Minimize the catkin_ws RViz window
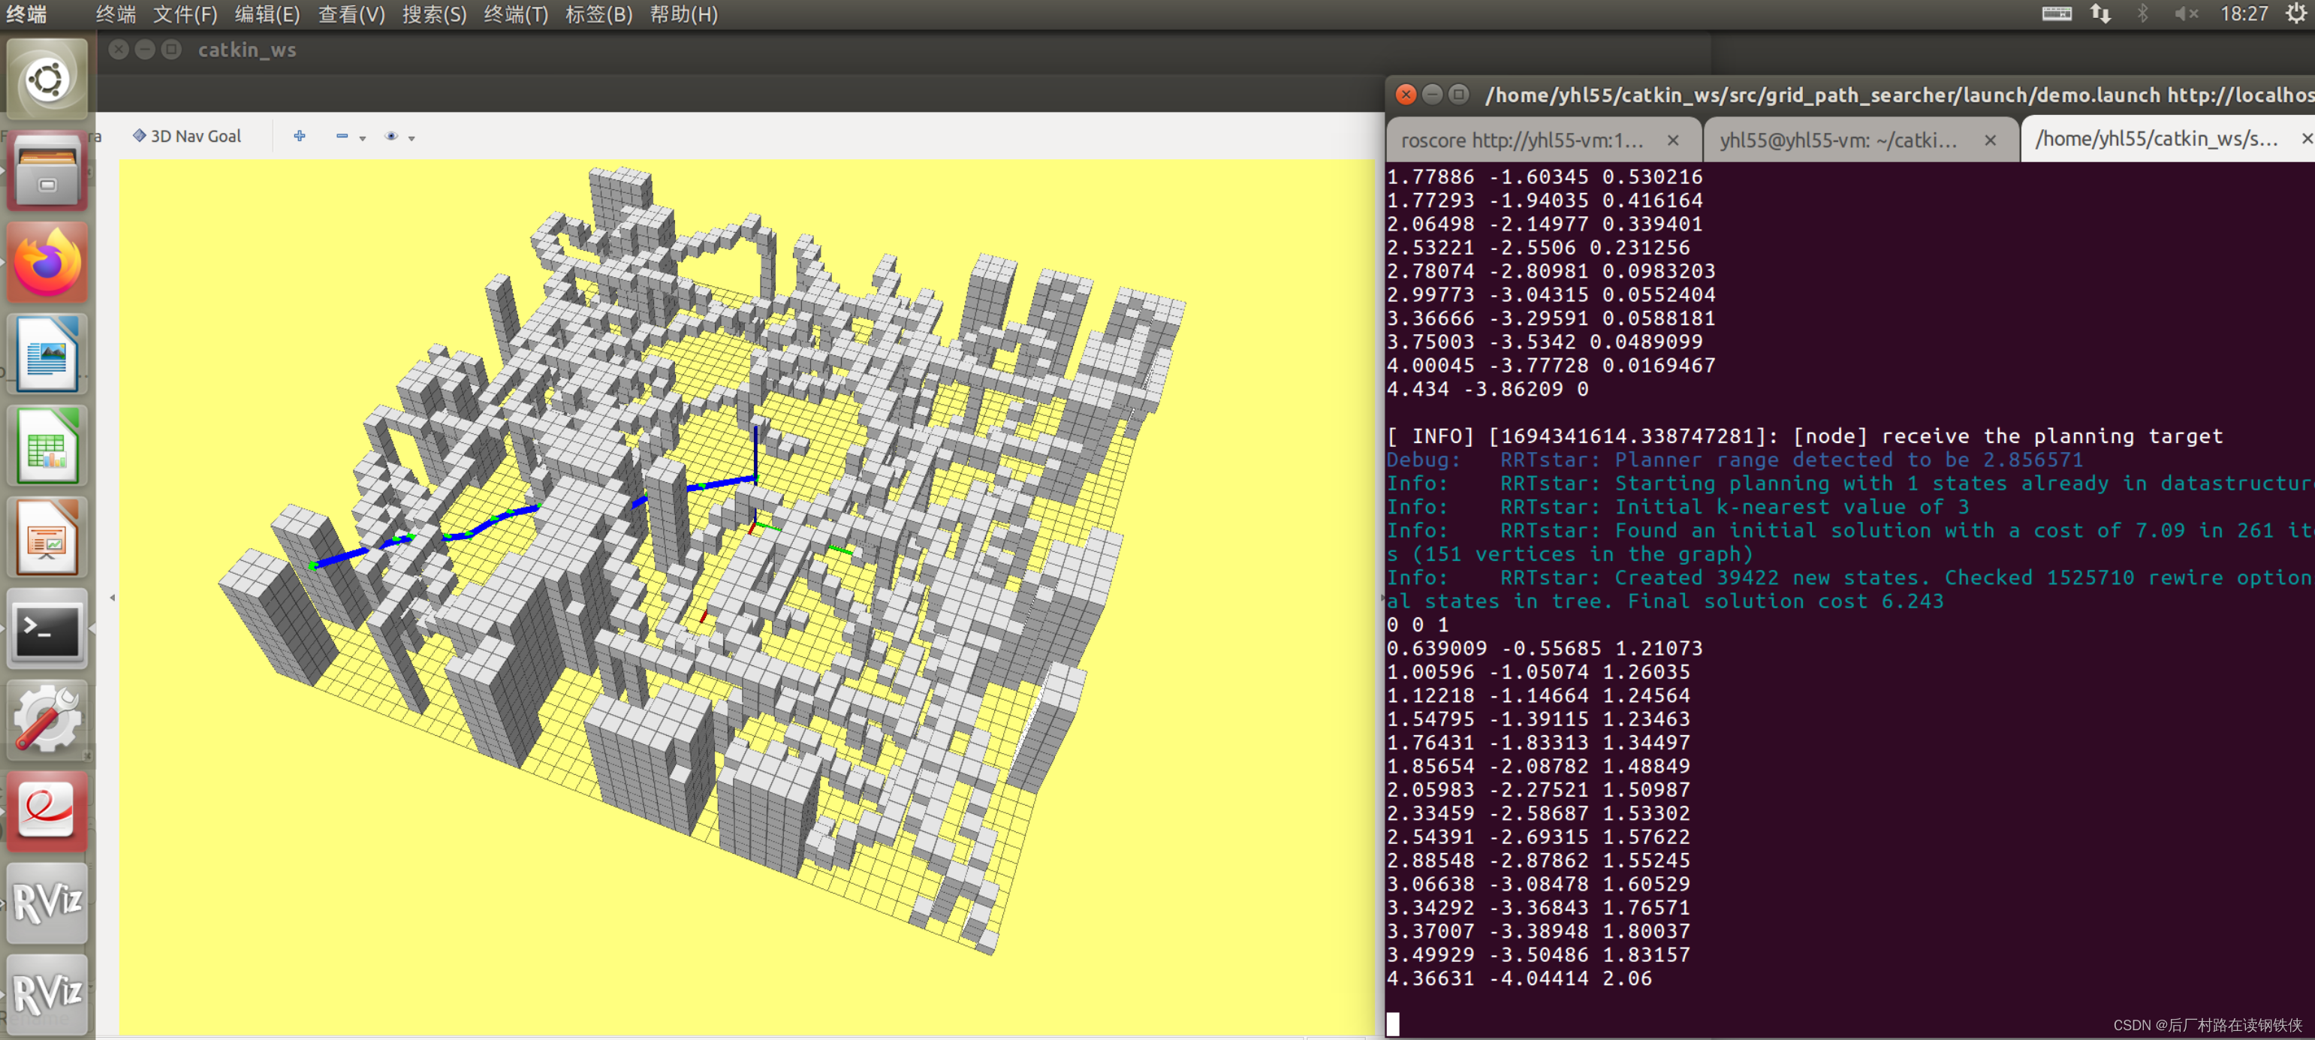Image resolution: width=2315 pixels, height=1040 pixels. (x=145, y=50)
